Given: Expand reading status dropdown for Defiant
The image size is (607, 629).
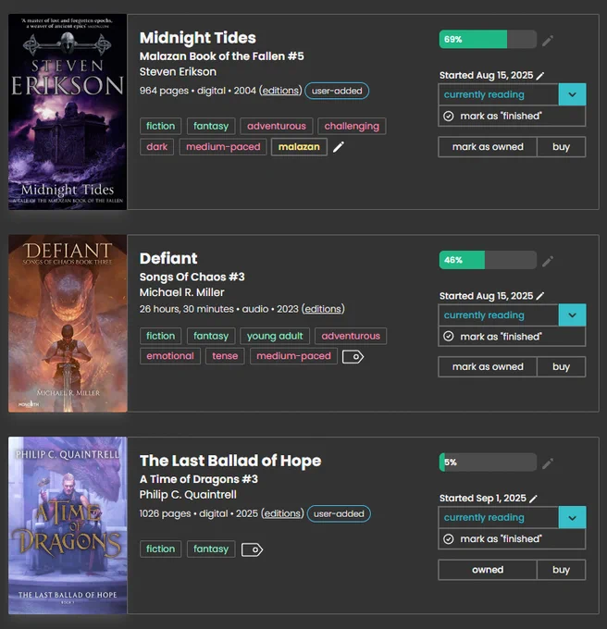Looking at the screenshot, I should [x=572, y=314].
